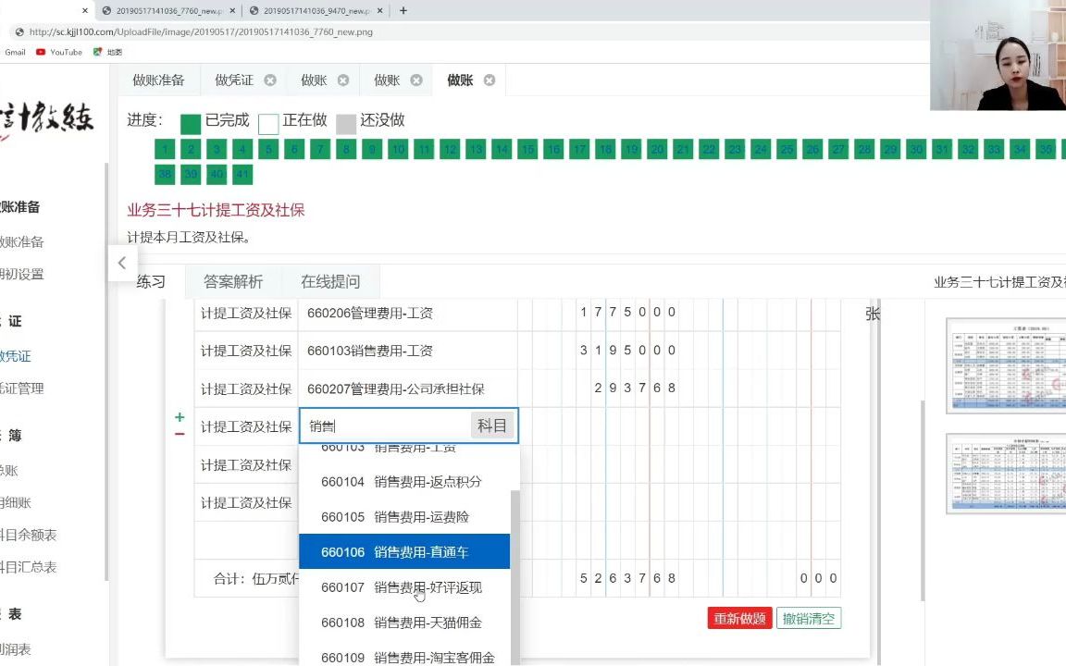
Task: Collapse the left panel with the chevron arrow
Action: pyautogui.click(x=122, y=263)
